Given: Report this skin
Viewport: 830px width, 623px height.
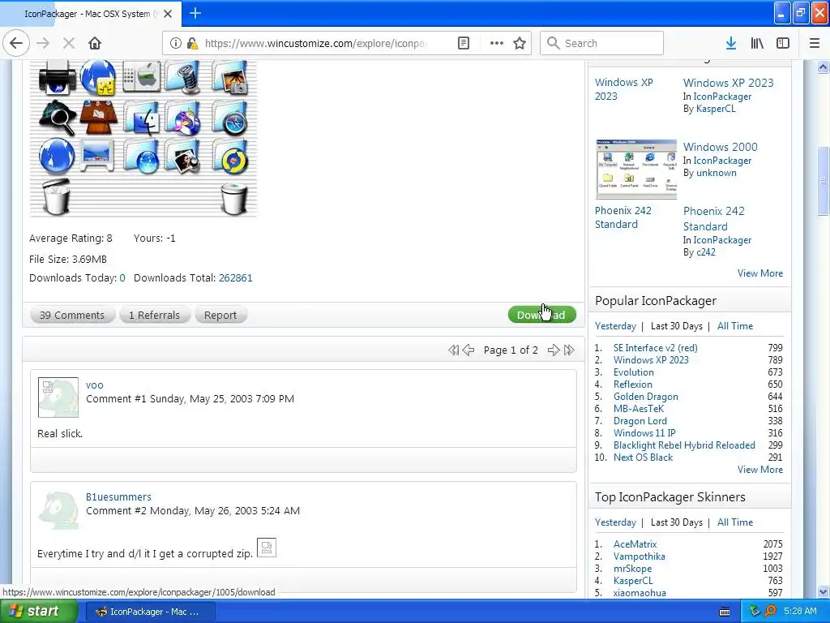Looking at the screenshot, I should point(220,315).
